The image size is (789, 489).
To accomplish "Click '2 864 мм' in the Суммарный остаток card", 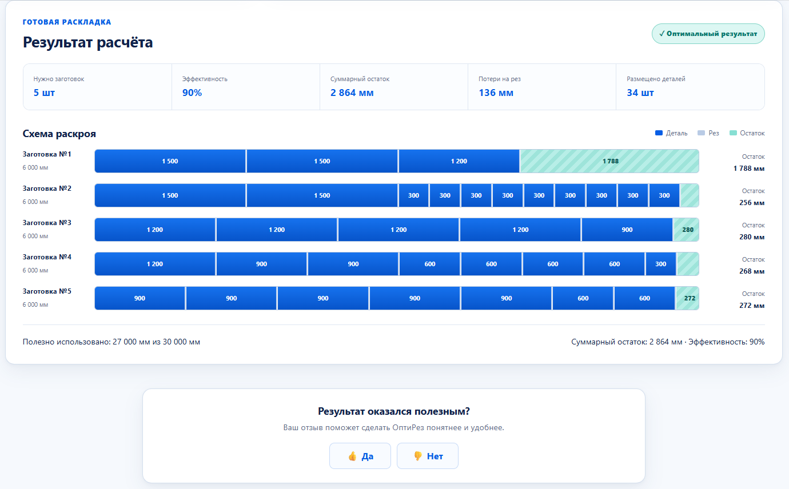I will [x=352, y=93].
